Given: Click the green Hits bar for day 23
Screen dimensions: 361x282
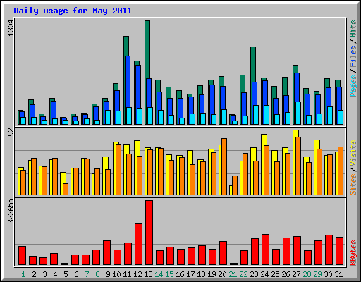Looking at the screenshot, I should 253,64.
